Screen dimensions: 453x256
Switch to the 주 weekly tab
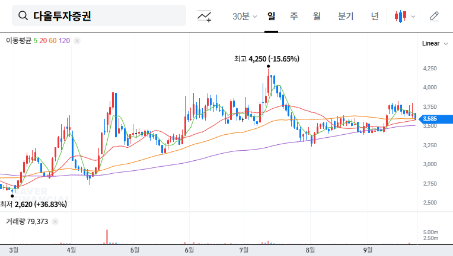[x=294, y=16]
